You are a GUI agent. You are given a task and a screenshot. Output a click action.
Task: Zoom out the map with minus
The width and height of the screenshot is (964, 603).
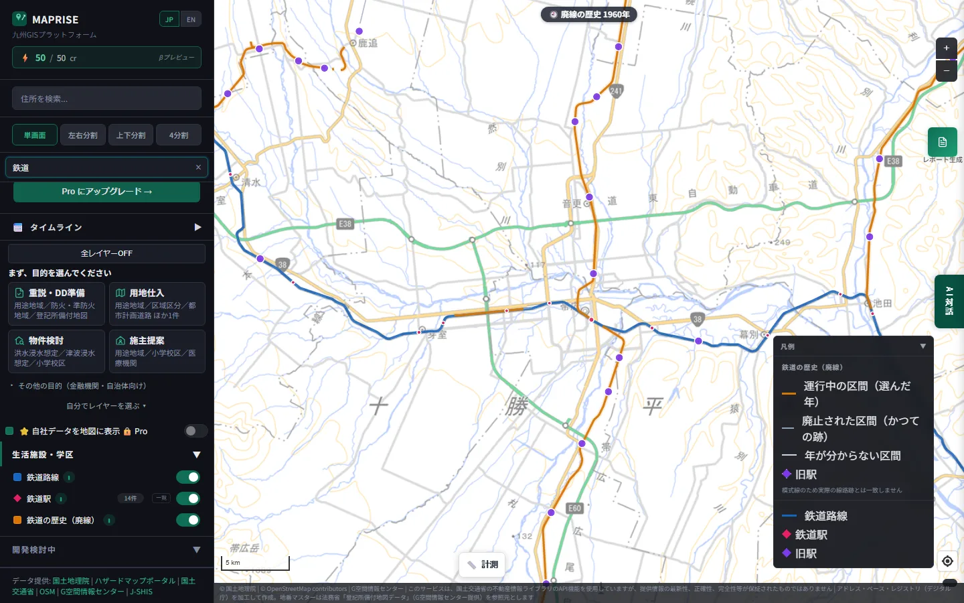click(x=947, y=70)
